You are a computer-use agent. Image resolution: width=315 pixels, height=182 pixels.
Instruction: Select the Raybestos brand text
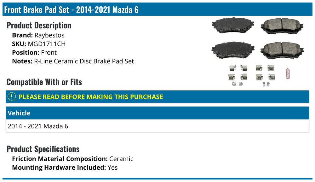click(49, 35)
